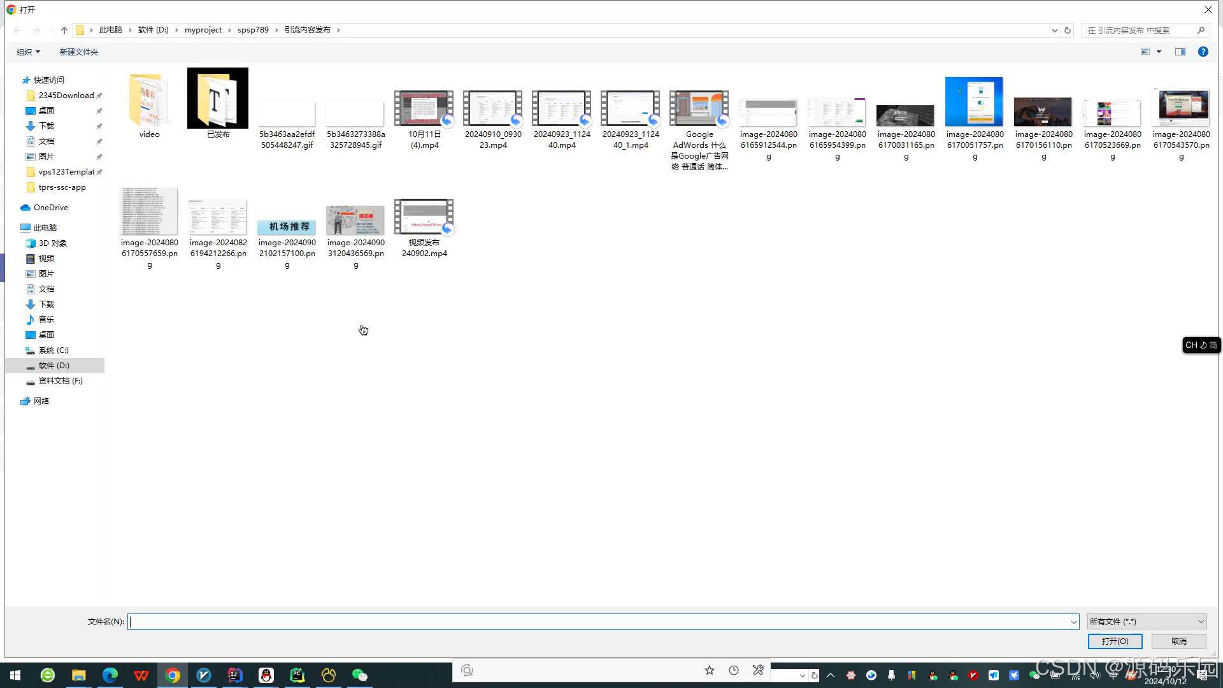This screenshot has height=688, width=1223.
Task: Open the view options dropdown arrow
Action: 1159,52
